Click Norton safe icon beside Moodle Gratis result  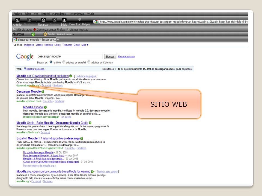pyautogui.click(x=90, y=123)
